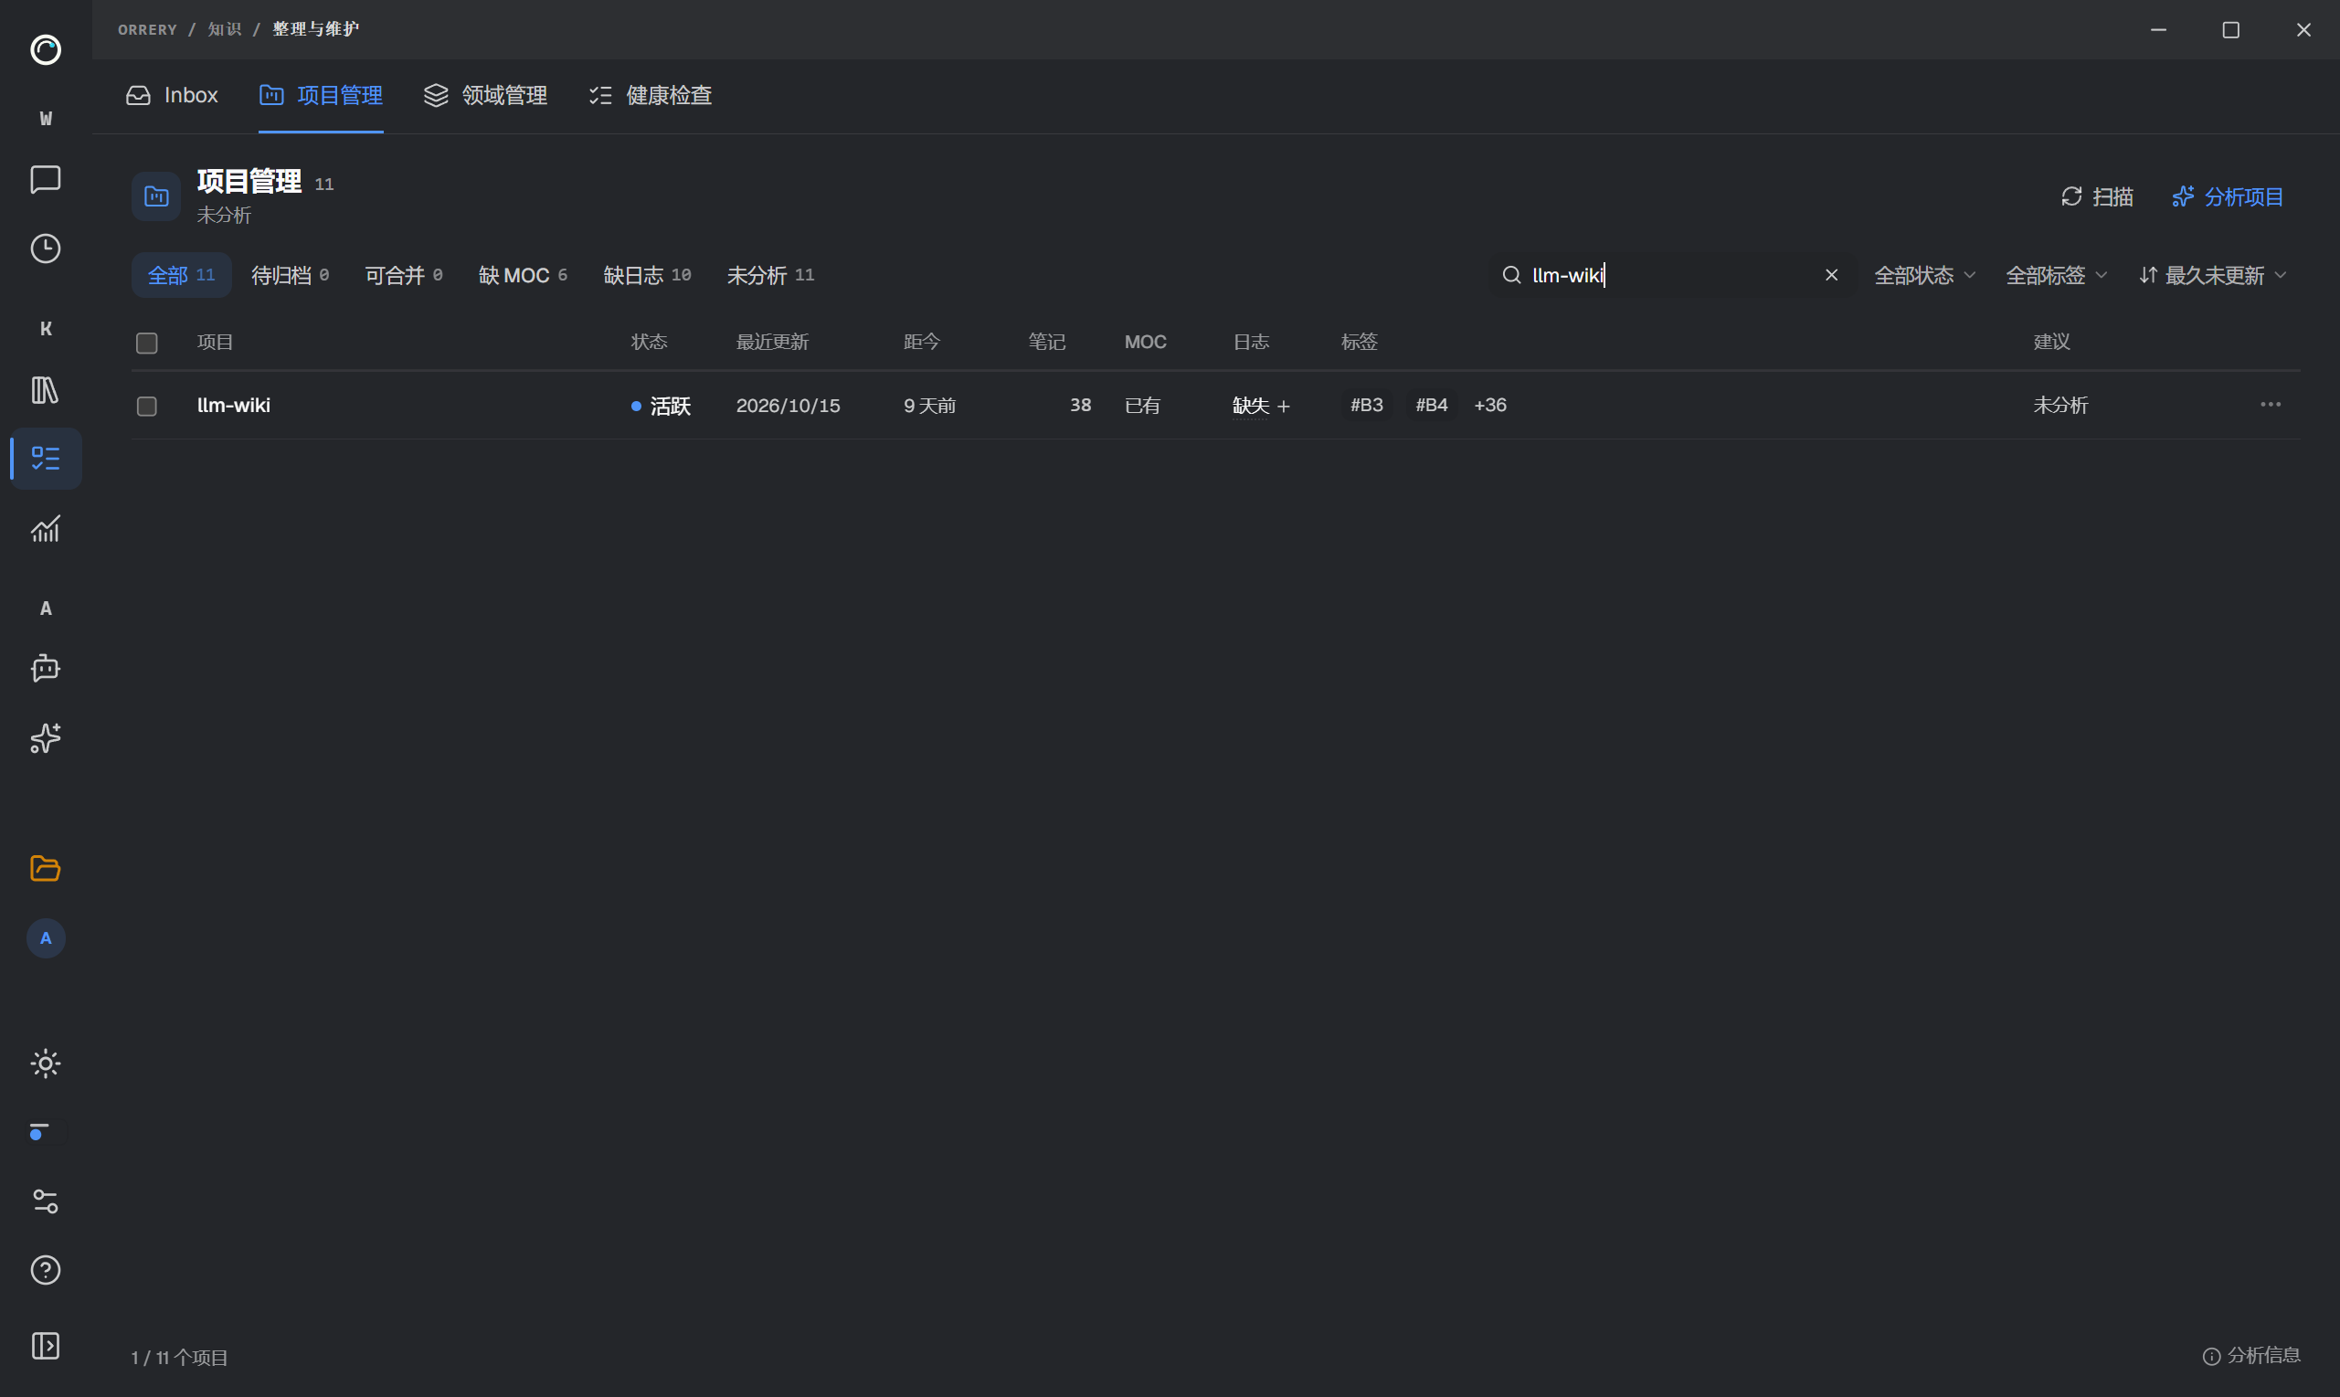Open the 最久未更新 sort dropdown

pos(2213,275)
